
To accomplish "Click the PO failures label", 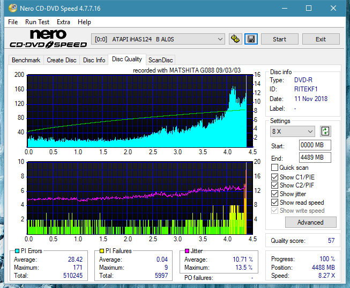I will tap(199, 278).
